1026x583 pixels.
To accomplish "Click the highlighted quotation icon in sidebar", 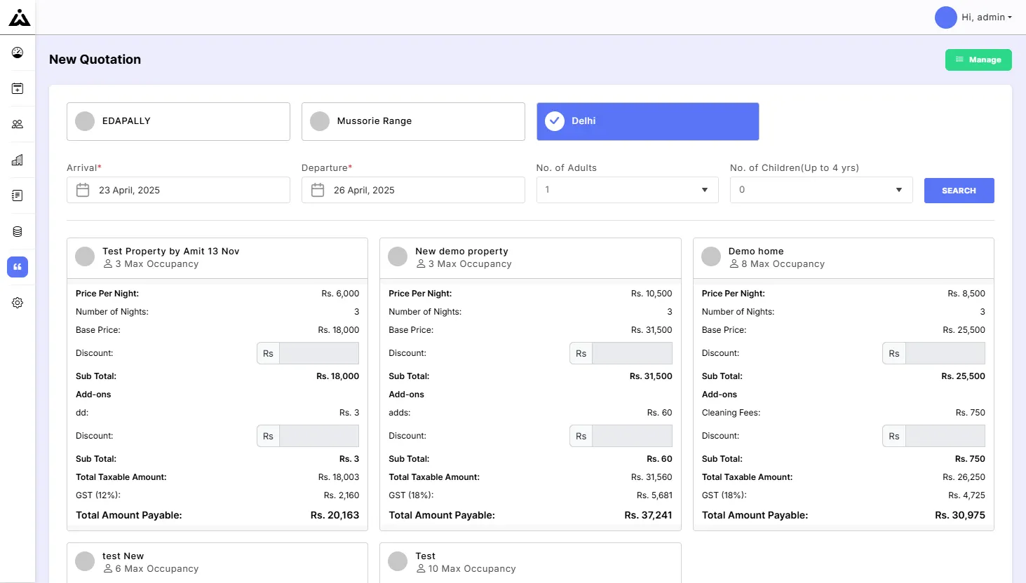I will [x=18, y=267].
